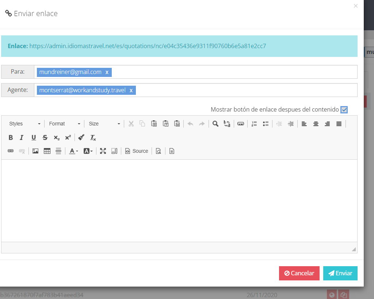Viewport: 374px width, 299px height.
Task: Toggle Source code view
Action: (137, 151)
